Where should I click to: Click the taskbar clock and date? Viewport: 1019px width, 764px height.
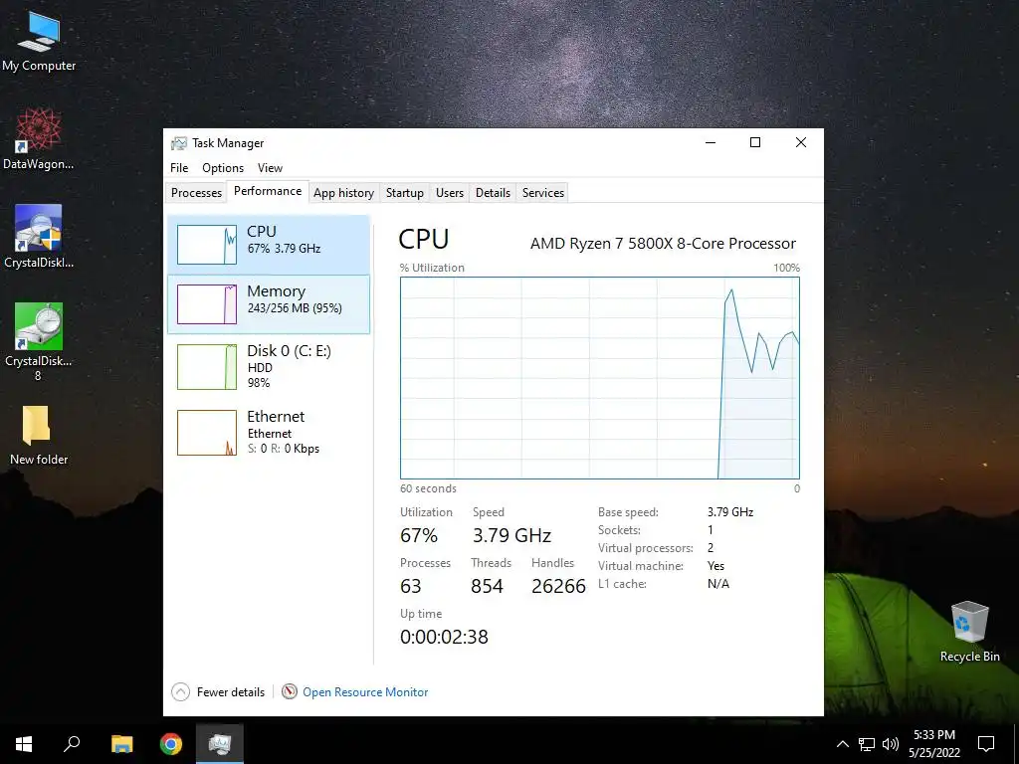click(934, 744)
